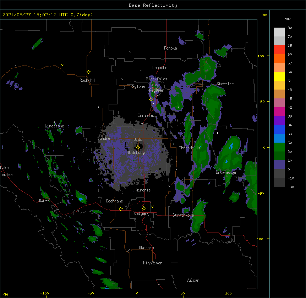The height and width of the screenshot is (298, 306).
Task: Click the Banff label
Action: tap(44, 201)
